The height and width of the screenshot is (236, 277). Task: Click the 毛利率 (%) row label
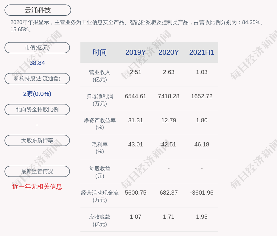100,148
